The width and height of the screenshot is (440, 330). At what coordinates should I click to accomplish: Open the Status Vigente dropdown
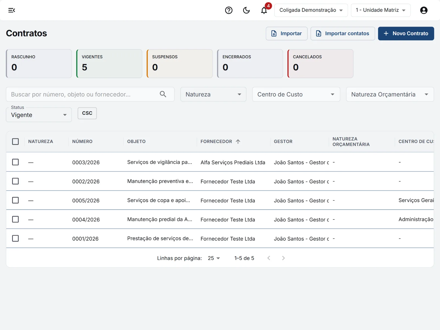point(39,115)
